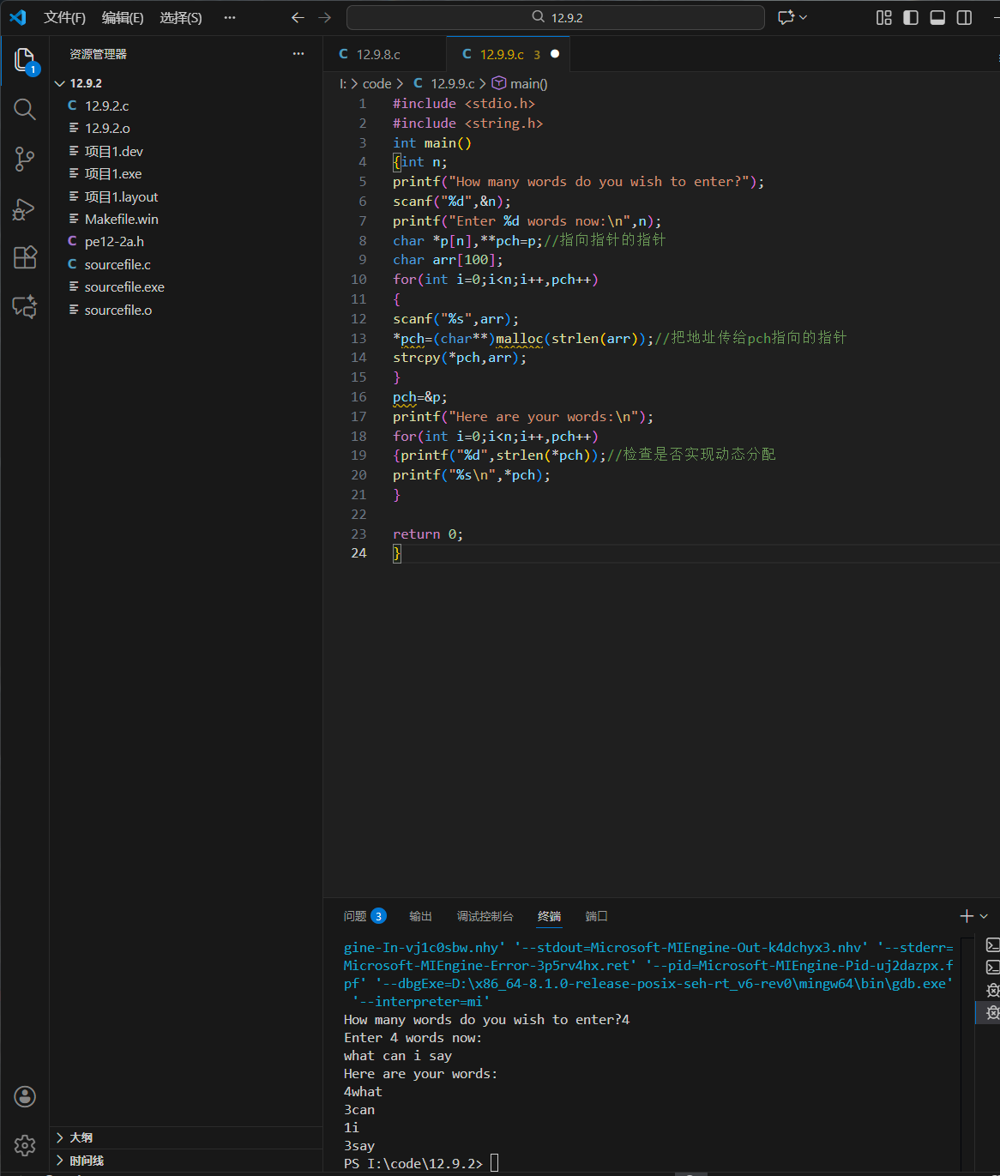Open the 终端 terminal panel tab

click(549, 916)
